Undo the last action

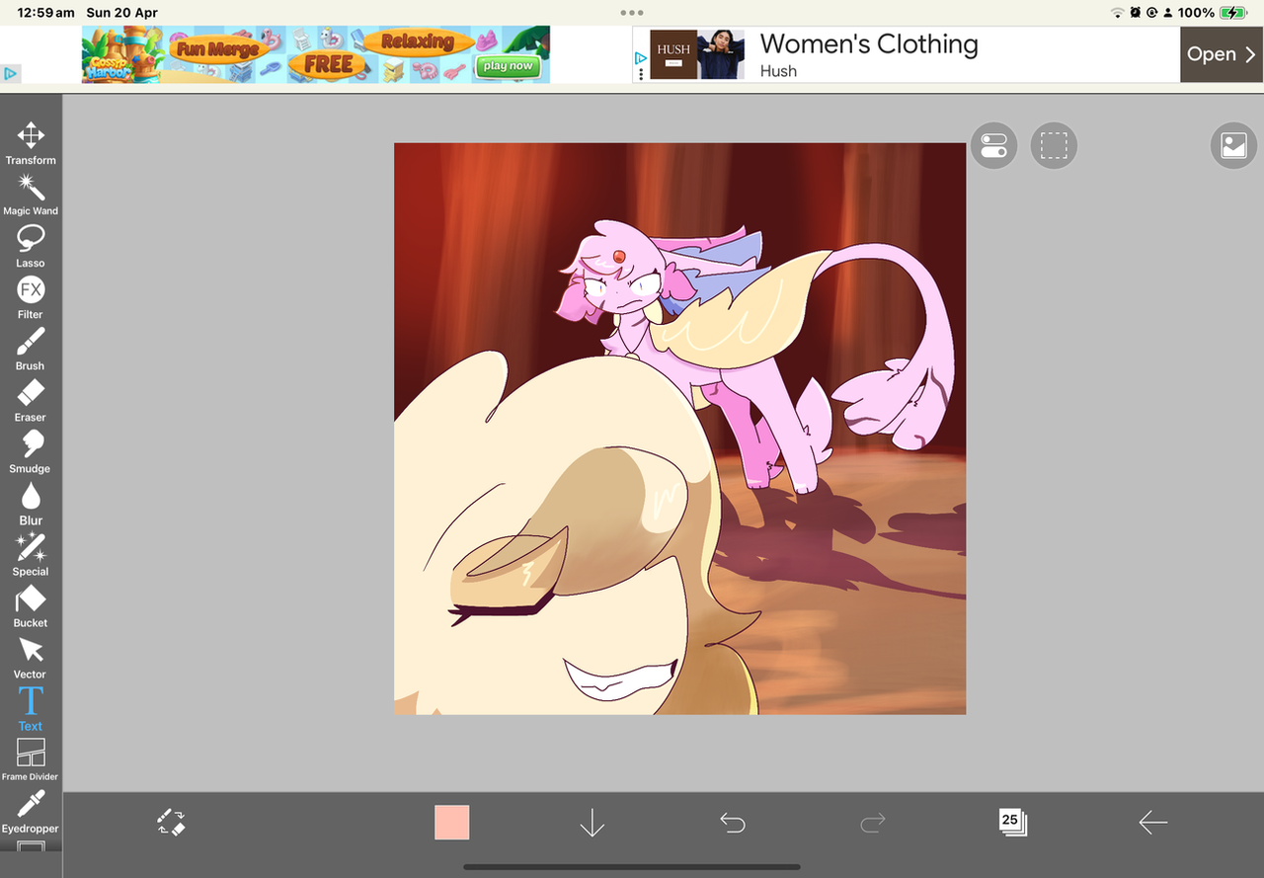point(733,823)
